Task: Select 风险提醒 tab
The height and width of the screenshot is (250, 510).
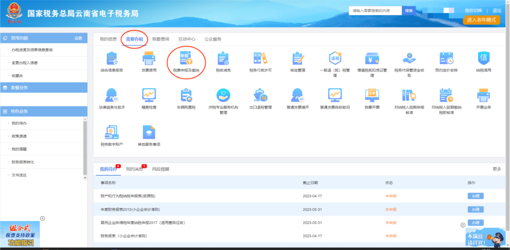Action: point(161,169)
